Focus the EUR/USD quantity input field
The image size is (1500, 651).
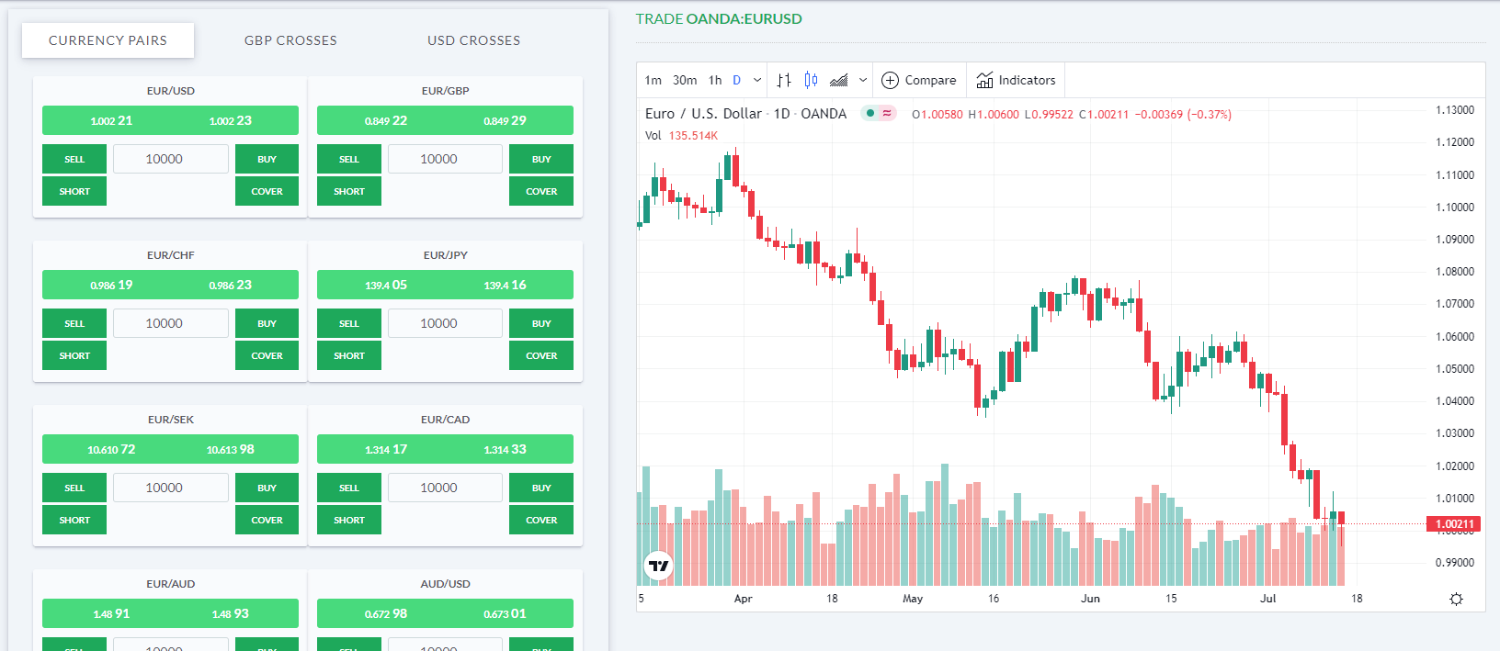point(171,159)
